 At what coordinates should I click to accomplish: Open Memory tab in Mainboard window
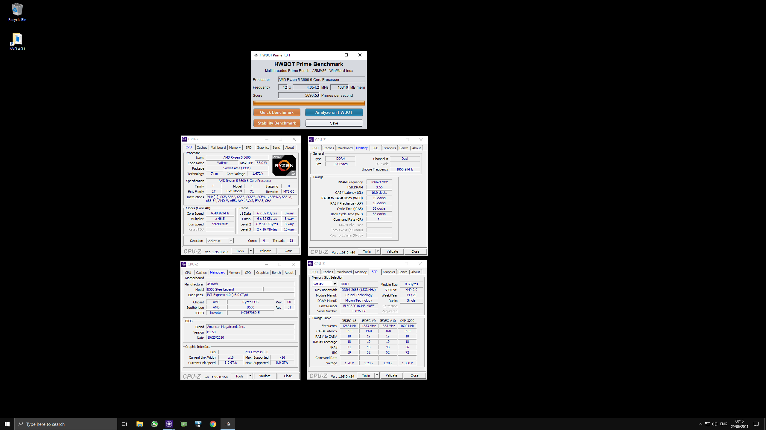pyautogui.click(x=234, y=273)
